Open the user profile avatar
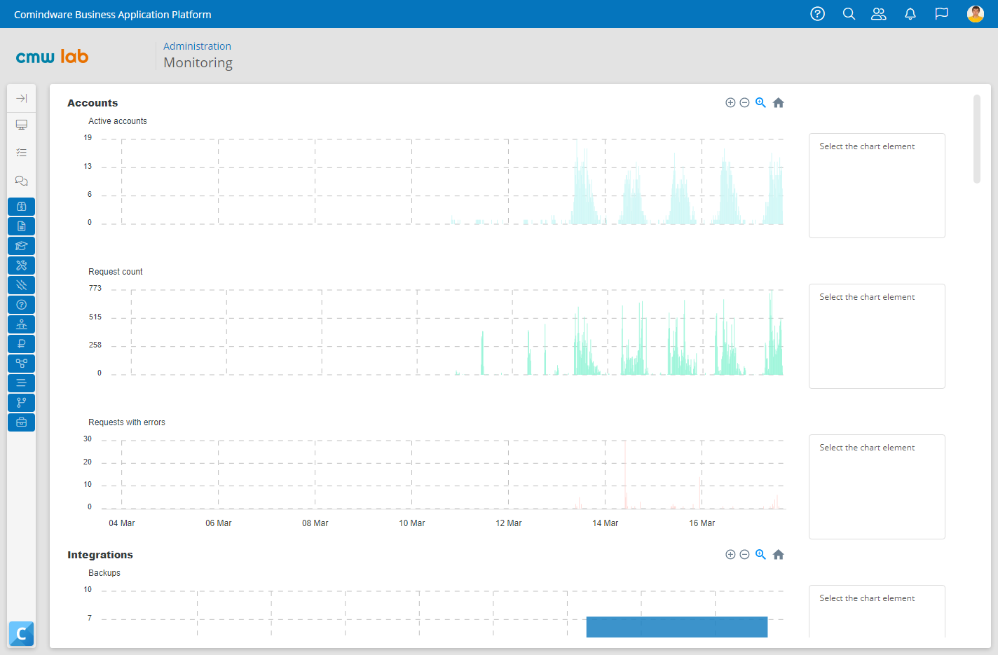Screen dimensions: 998x655 (976, 14)
